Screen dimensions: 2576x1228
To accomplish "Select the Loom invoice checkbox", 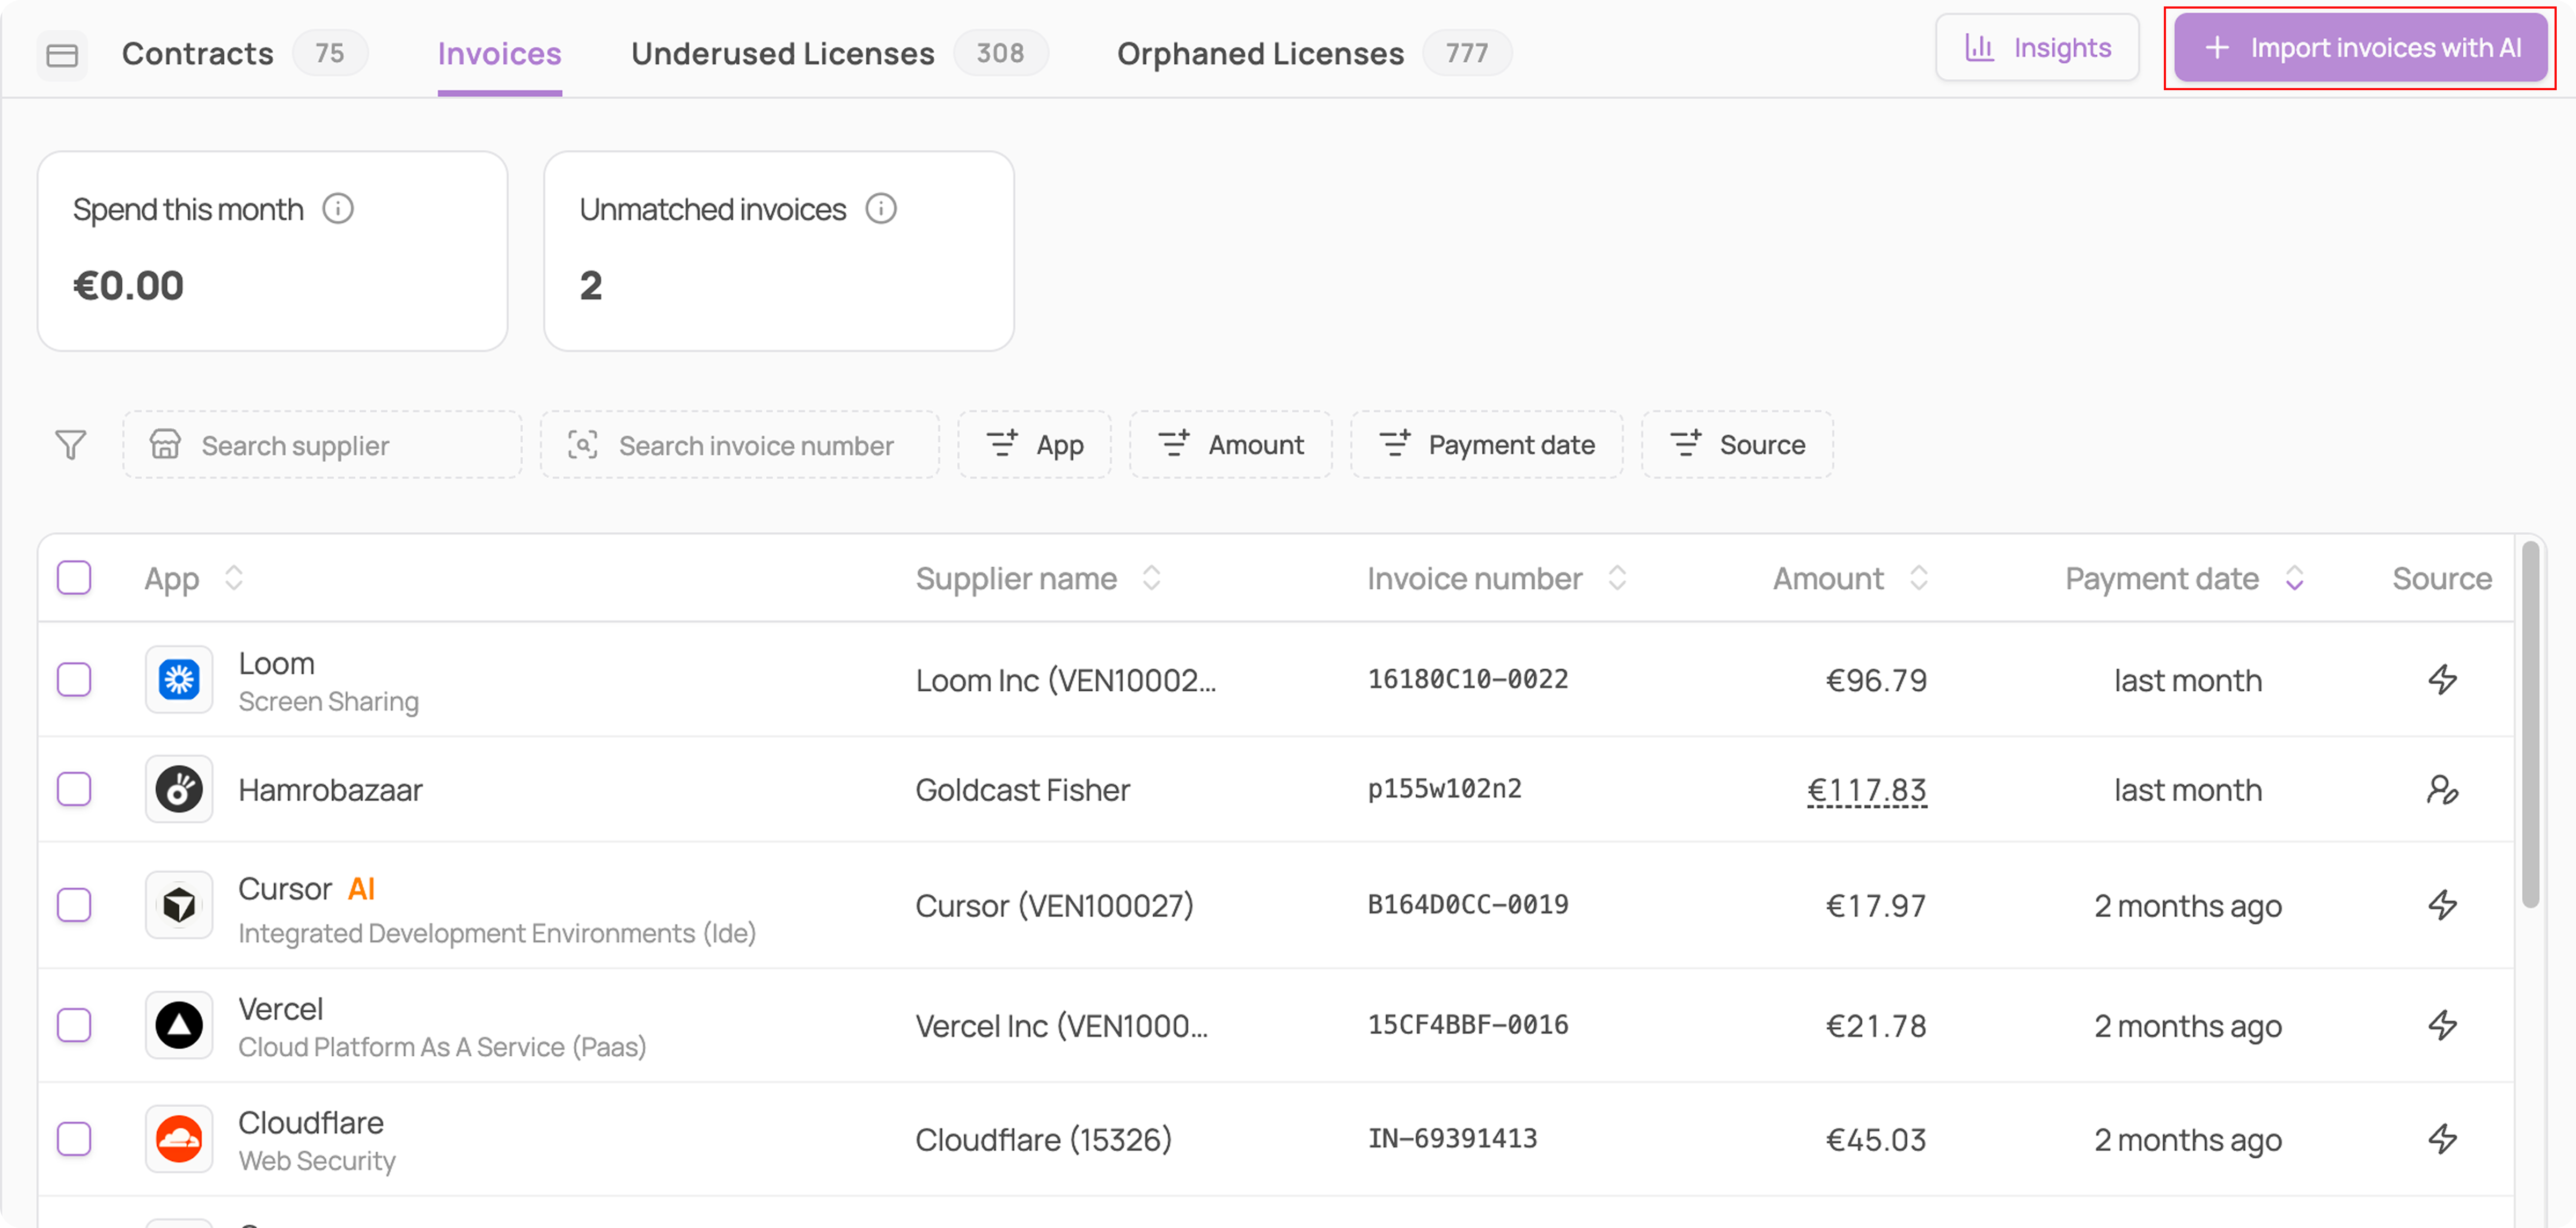I will 74,680.
